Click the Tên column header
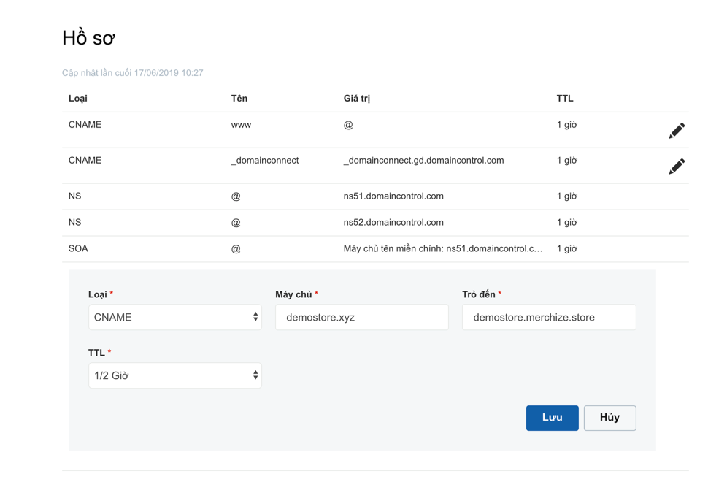Viewport: 727px width, 493px height. pos(239,99)
